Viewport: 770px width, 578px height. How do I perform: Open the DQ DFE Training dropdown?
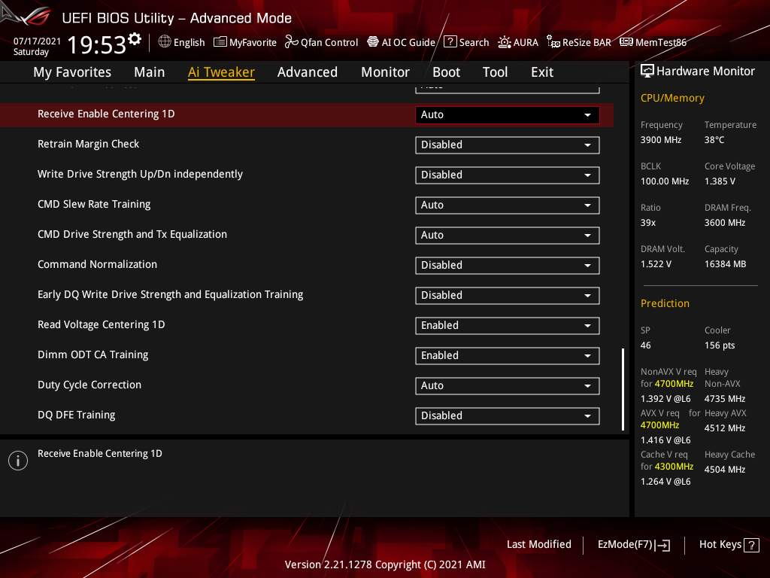click(508, 415)
